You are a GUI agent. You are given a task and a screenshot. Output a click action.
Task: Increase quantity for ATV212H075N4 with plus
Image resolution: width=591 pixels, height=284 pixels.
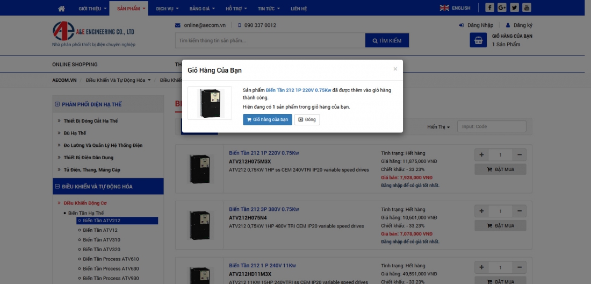click(x=481, y=211)
